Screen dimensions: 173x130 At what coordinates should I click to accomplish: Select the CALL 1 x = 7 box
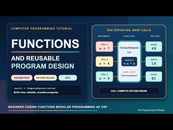[x=104, y=47]
